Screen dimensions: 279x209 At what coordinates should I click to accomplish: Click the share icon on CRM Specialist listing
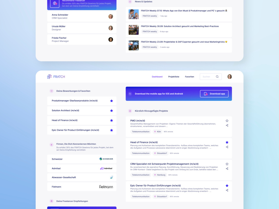coord(227,169)
